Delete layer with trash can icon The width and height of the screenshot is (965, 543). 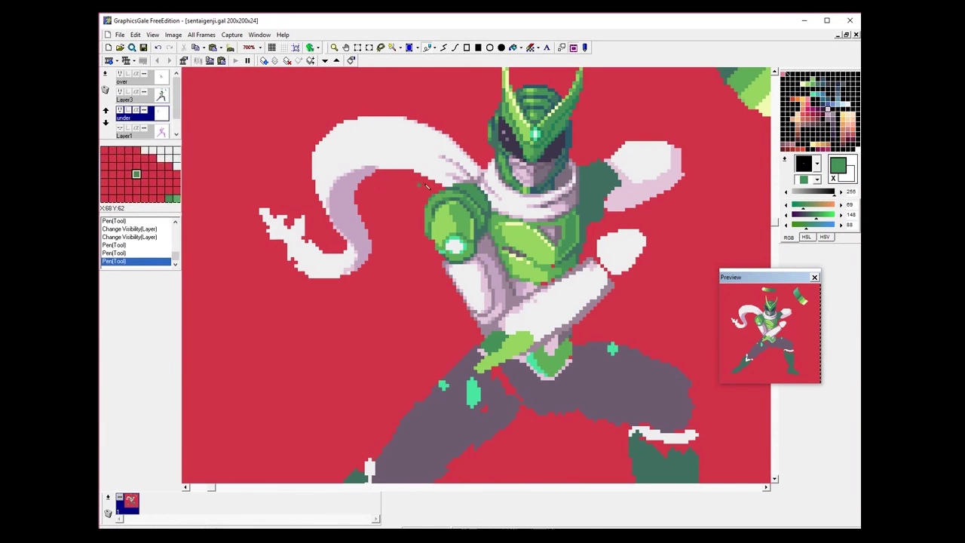[x=105, y=90]
